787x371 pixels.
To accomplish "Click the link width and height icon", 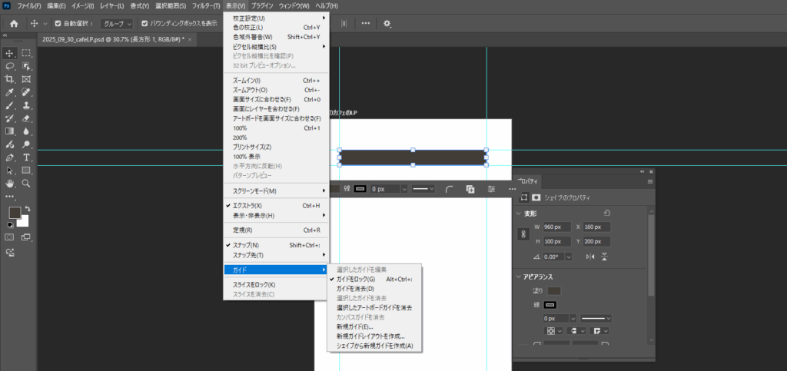I will [x=524, y=234].
